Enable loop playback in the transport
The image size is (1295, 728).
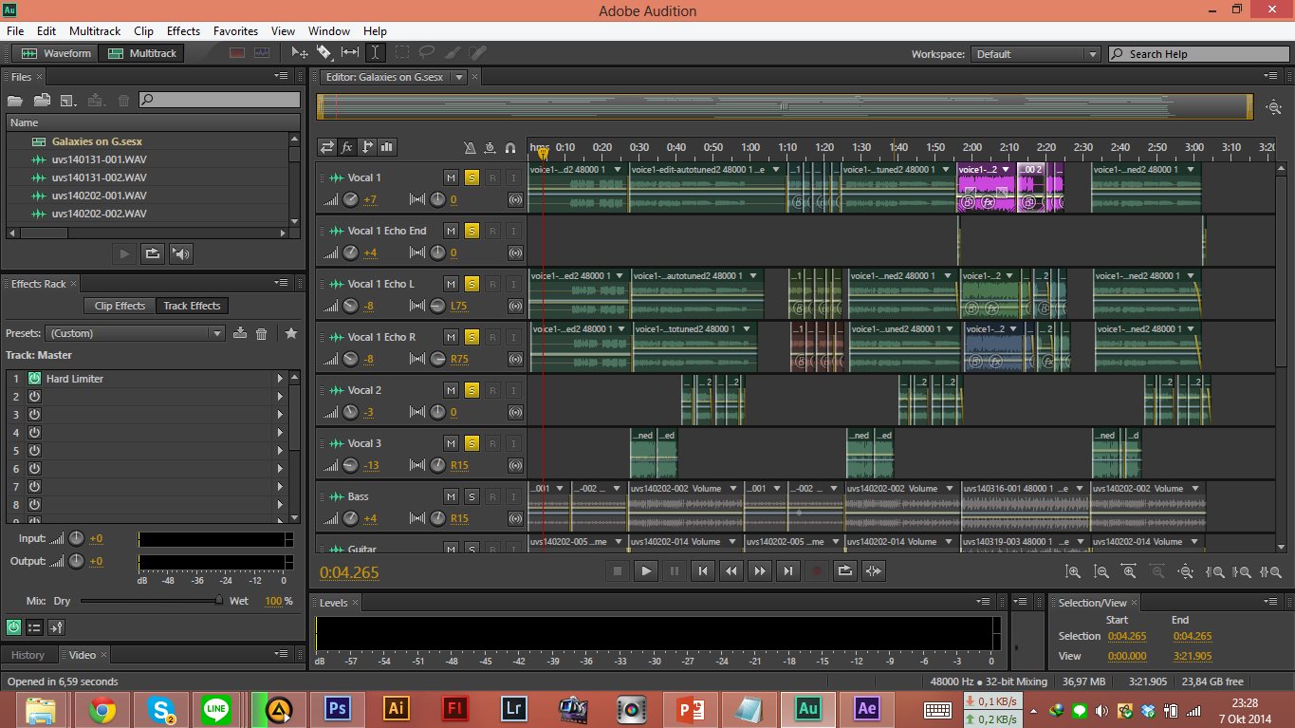[x=844, y=570]
